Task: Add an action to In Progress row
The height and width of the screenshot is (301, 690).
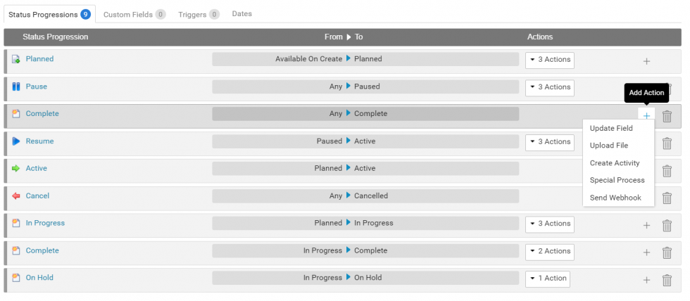Action: (646, 226)
